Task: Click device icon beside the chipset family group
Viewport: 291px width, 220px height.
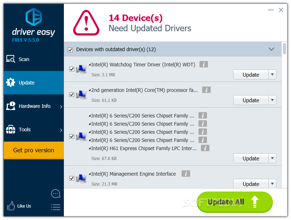Action: click(x=81, y=137)
